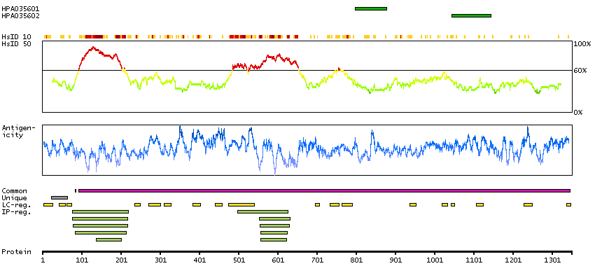
Task: Click position 401 on the protein axis
Action: tap(199, 260)
